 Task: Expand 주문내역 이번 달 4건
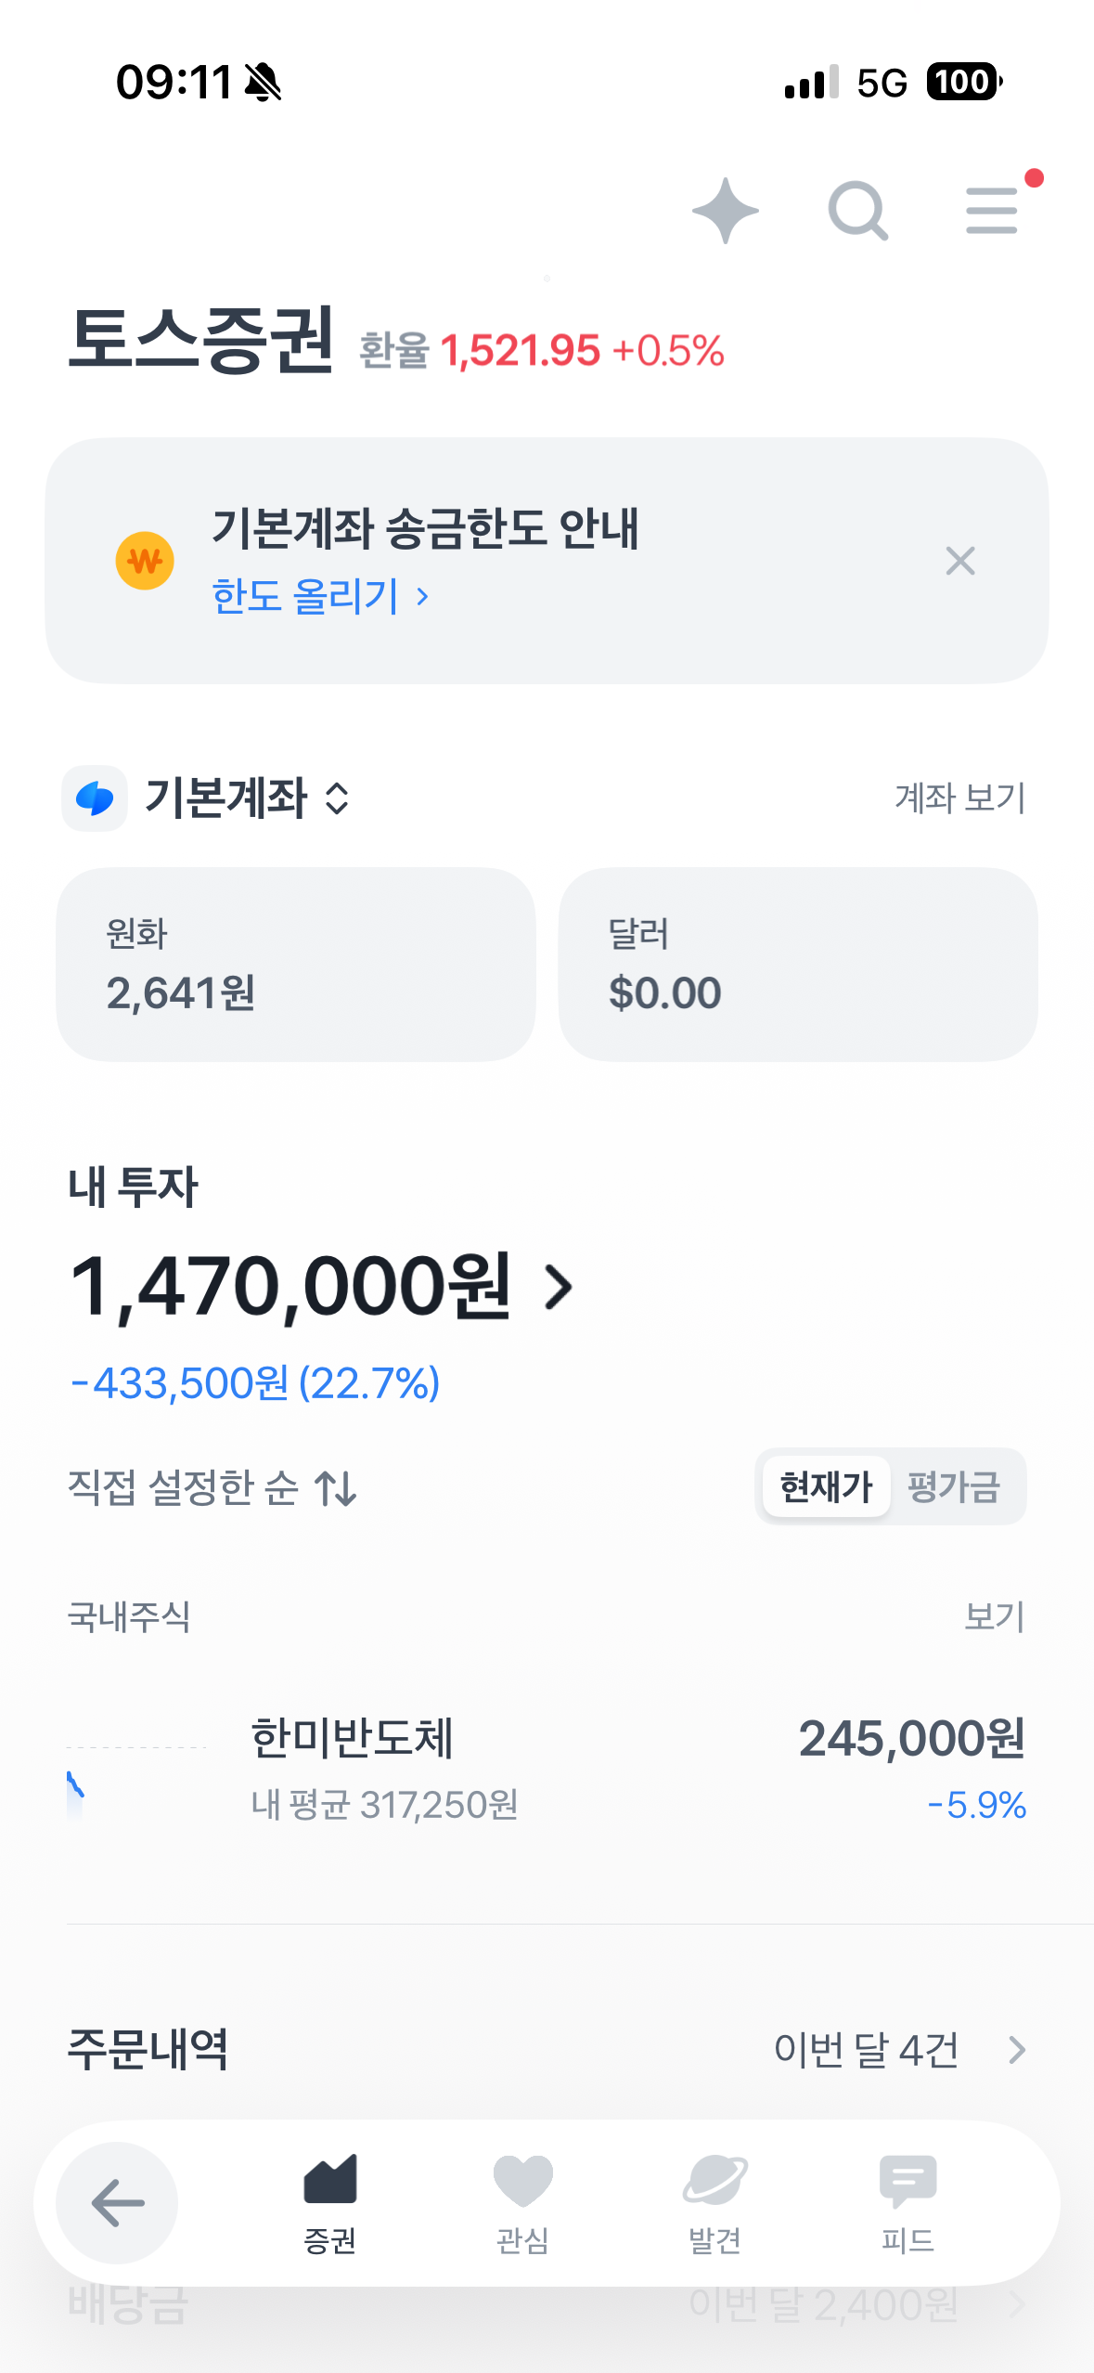[898, 2049]
